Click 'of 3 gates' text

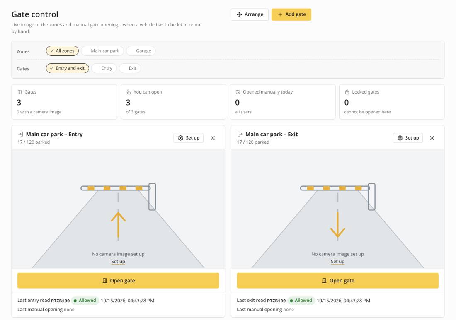(x=136, y=112)
